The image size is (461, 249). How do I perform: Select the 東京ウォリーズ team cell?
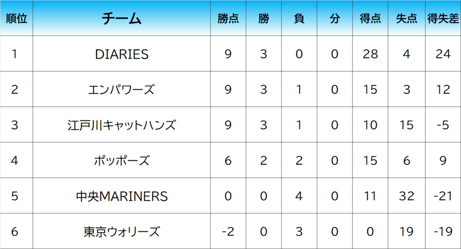(x=122, y=231)
